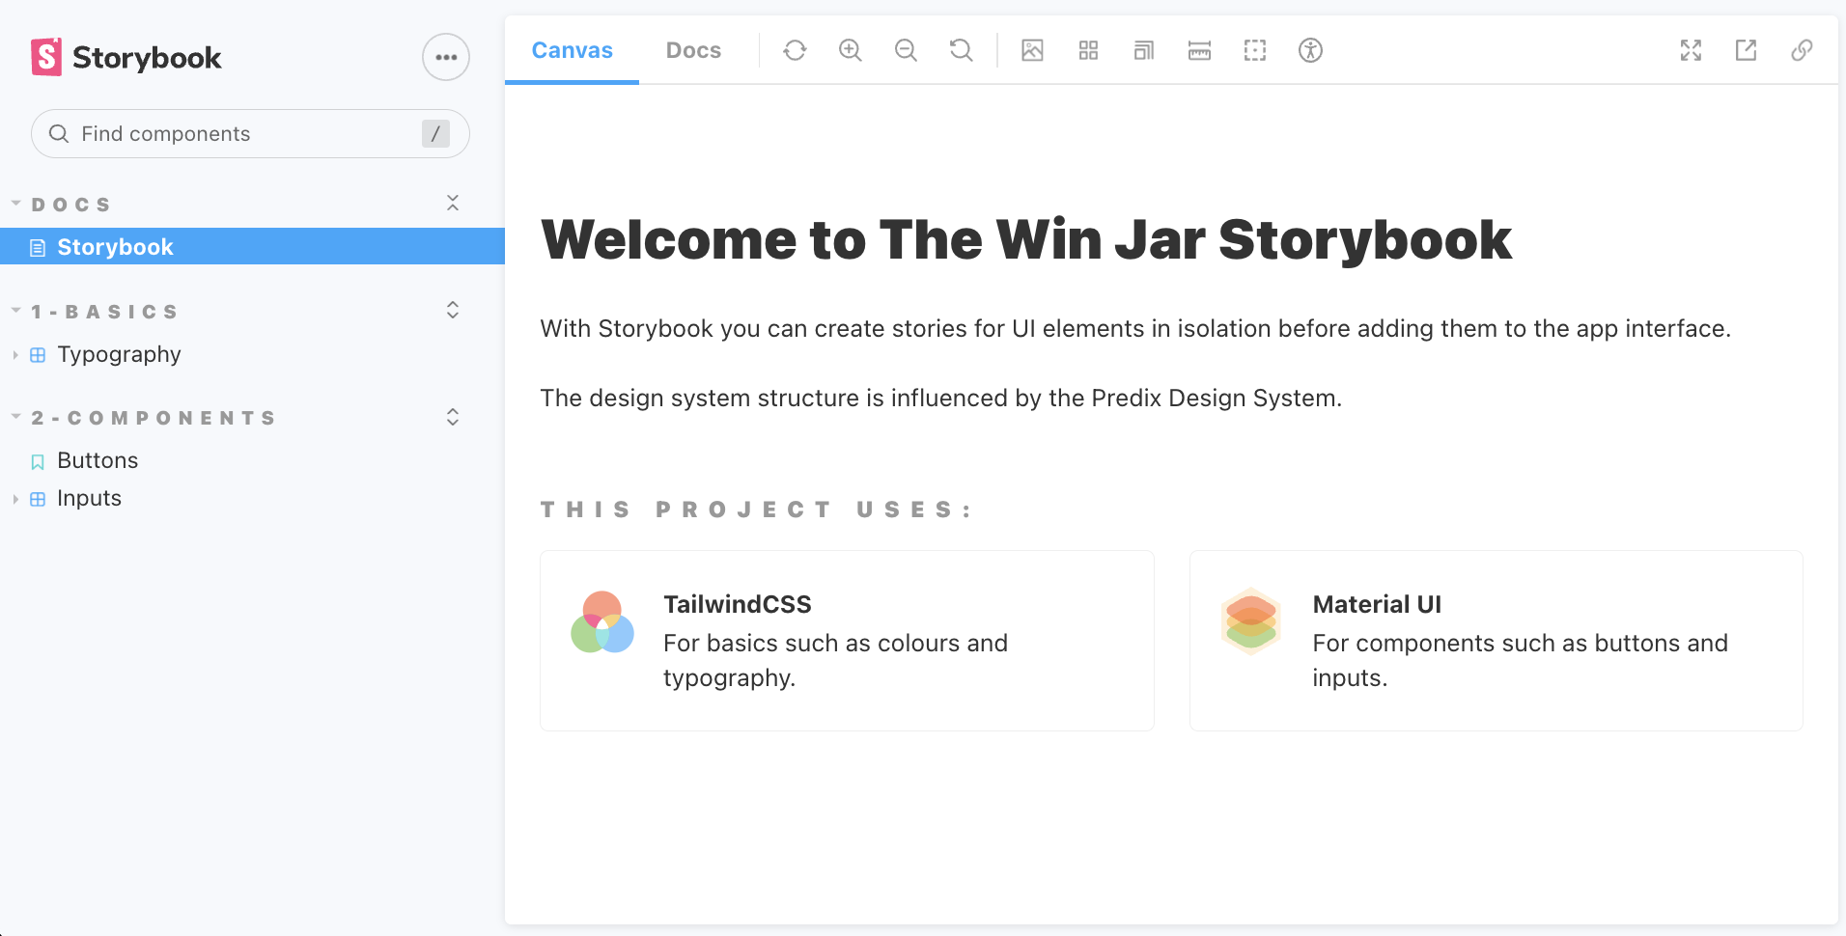Switch to the Canvas tab
Viewport: 1846px width, 936px height.
572,50
